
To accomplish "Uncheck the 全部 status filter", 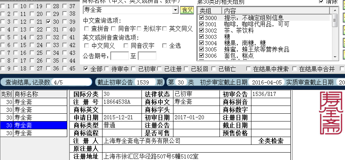I will tap(86, 69).
